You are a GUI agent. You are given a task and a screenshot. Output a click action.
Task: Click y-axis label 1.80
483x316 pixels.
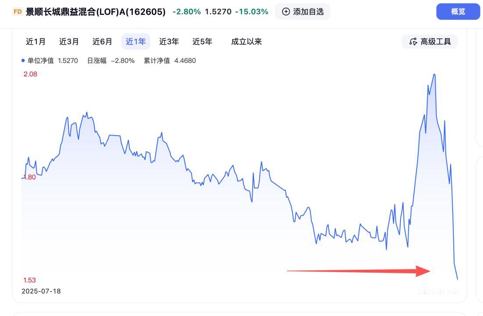pyautogui.click(x=29, y=177)
